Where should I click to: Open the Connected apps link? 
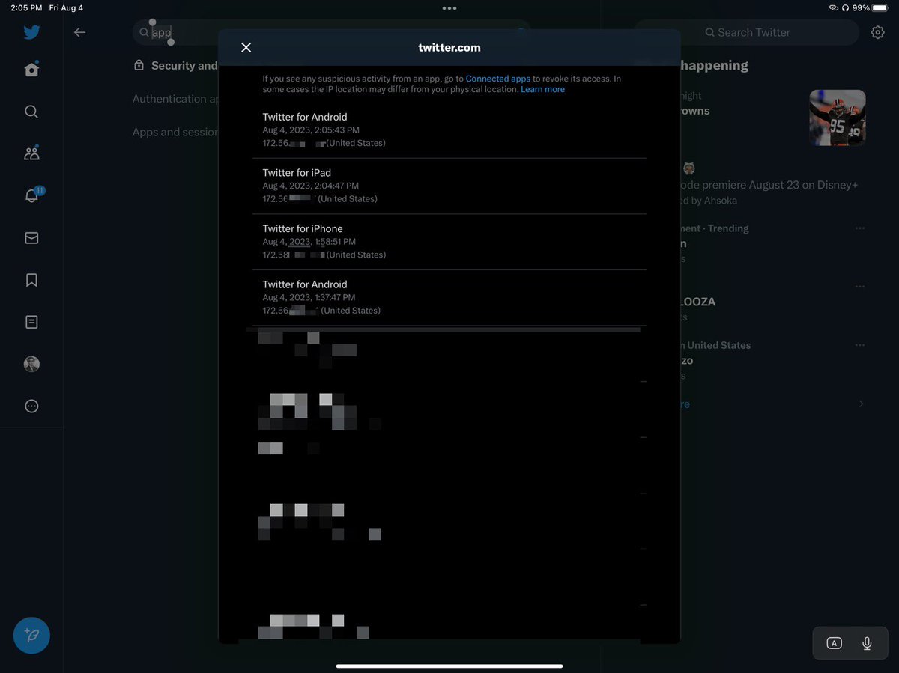[497, 79]
